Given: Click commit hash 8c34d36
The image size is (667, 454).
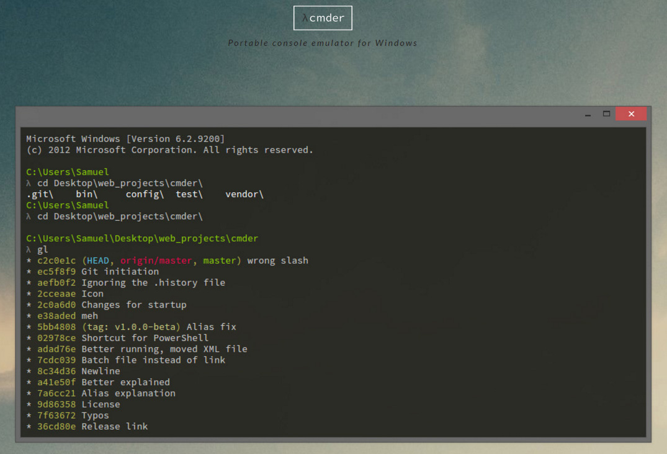Looking at the screenshot, I should coord(56,371).
